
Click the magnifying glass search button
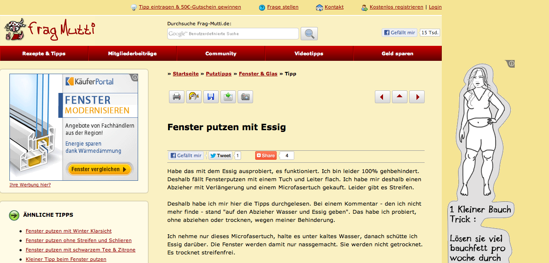coord(309,33)
